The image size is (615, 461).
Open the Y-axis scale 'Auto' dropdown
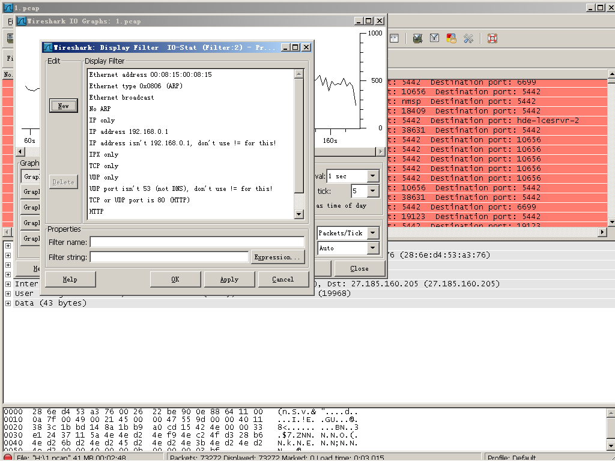point(372,248)
